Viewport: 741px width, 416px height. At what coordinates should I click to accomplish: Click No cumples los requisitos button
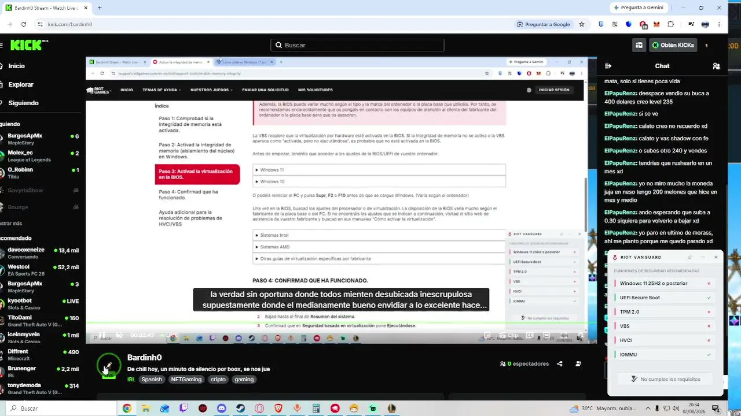pyautogui.click(x=665, y=379)
